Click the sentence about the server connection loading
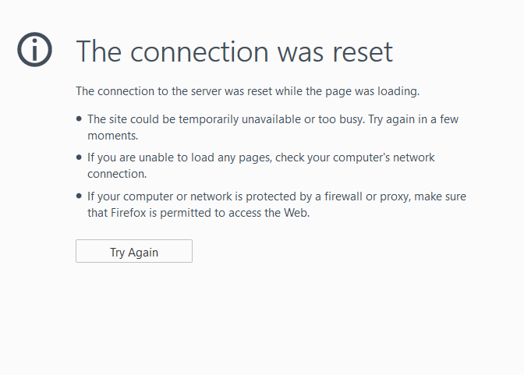Image resolution: width=524 pixels, height=375 pixels. pyautogui.click(x=247, y=91)
